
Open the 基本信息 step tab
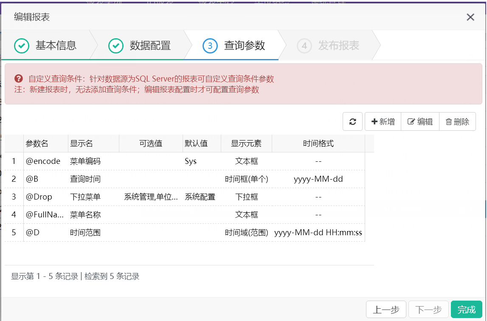[x=46, y=45]
